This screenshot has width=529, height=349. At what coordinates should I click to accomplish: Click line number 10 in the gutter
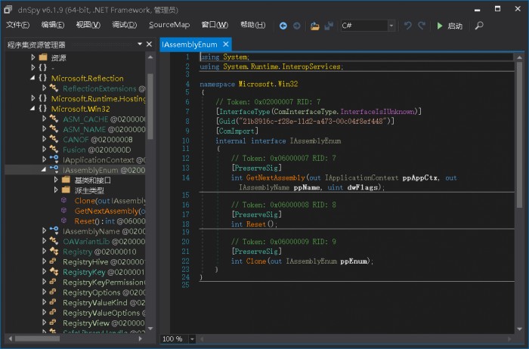pos(186,141)
